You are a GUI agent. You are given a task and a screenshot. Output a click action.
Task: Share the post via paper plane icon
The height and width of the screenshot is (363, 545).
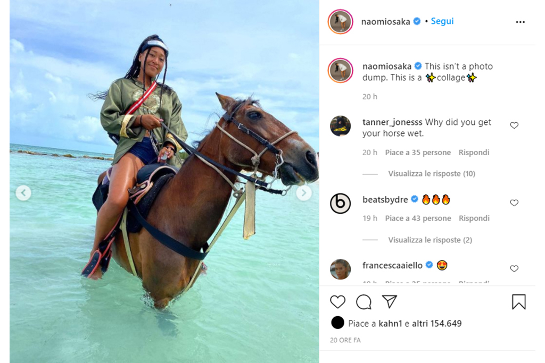(390, 302)
